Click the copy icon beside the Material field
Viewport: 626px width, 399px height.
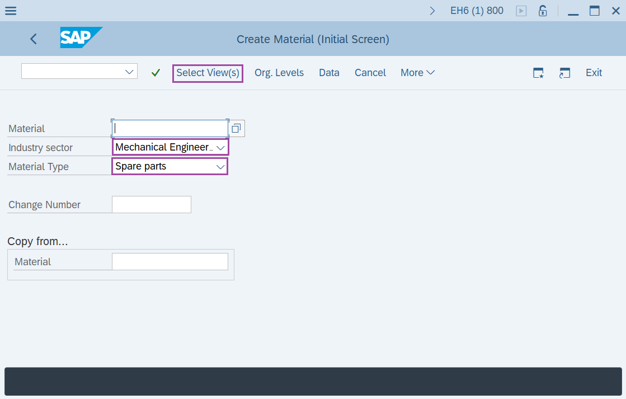coord(236,128)
